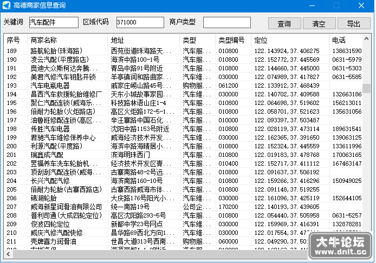Click sequence number 195 cell
Screen dimensions: 376x263
[x=12, y=103]
